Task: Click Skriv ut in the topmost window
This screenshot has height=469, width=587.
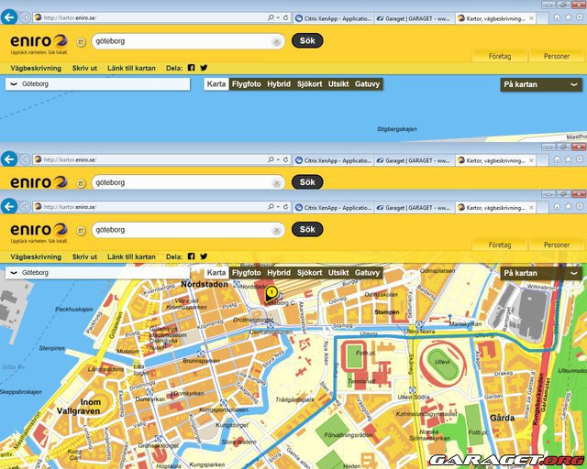Action: [84, 68]
